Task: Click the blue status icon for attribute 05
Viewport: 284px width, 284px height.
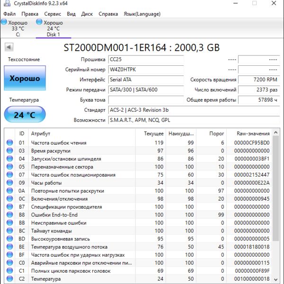Action: pyautogui.click(x=10, y=167)
